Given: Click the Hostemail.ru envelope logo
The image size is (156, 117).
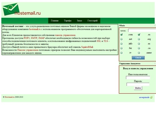Looking at the screenshot, I should [22, 9].
